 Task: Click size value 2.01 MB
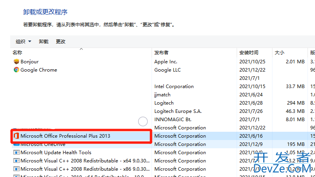(x=295, y=62)
